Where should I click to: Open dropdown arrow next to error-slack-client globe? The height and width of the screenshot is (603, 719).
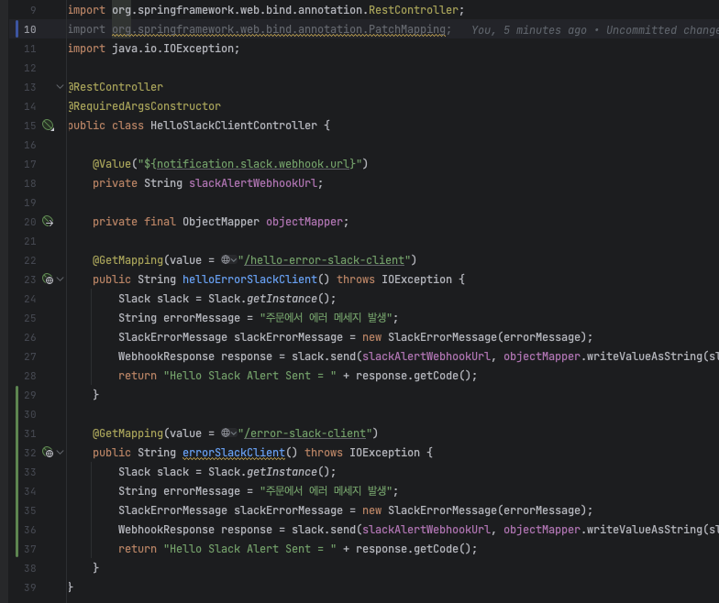[x=234, y=433]
